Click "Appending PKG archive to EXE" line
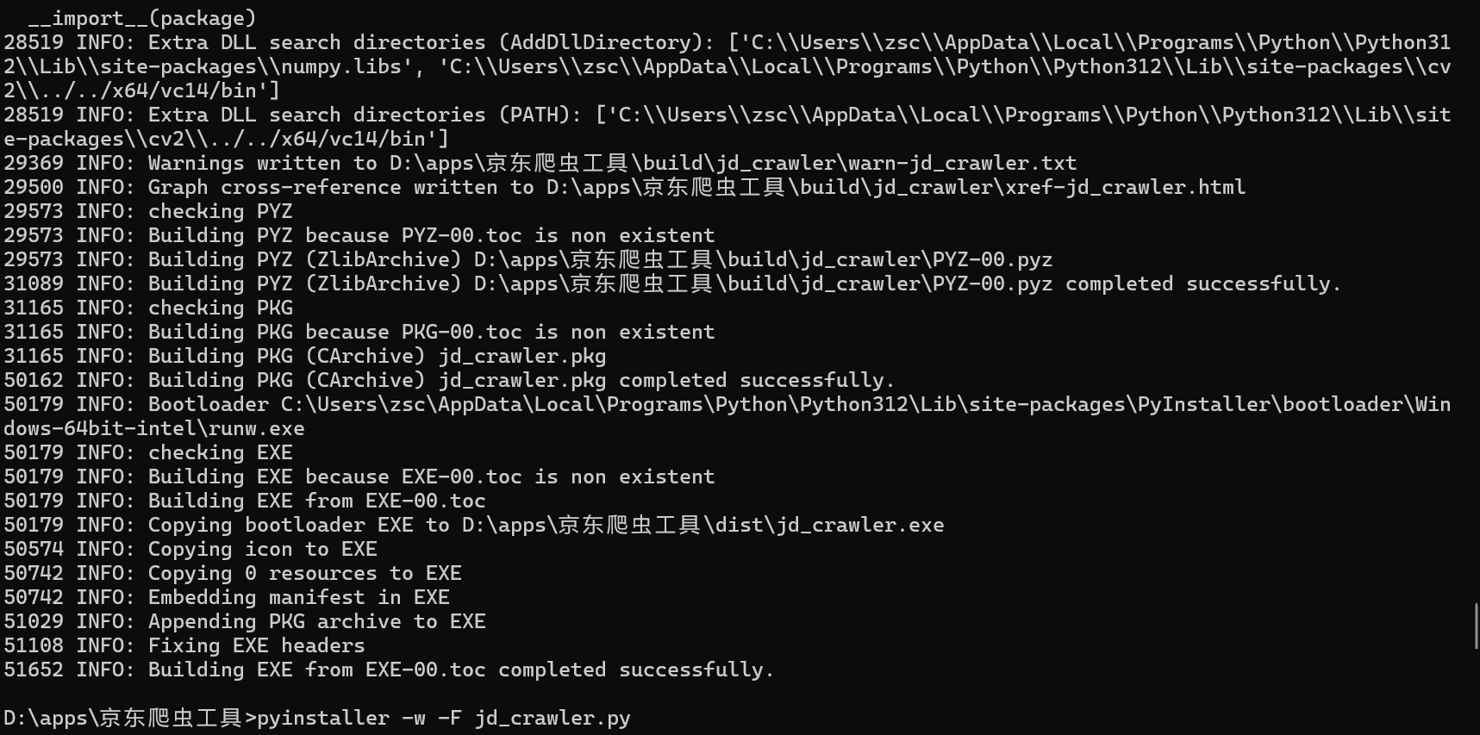This screenshot has height=735, width=1480. pos(316,621)
